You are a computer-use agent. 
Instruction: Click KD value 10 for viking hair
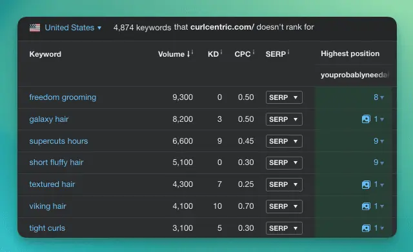pos(217,206)
